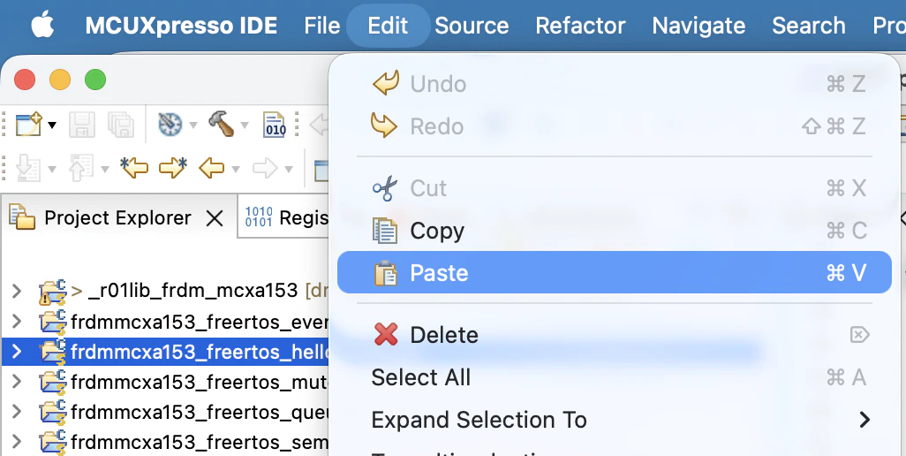Click the Next Annotation toolbar icon

coord(26,168)
